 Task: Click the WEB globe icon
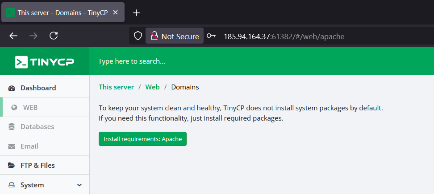(x=14, y=107)
